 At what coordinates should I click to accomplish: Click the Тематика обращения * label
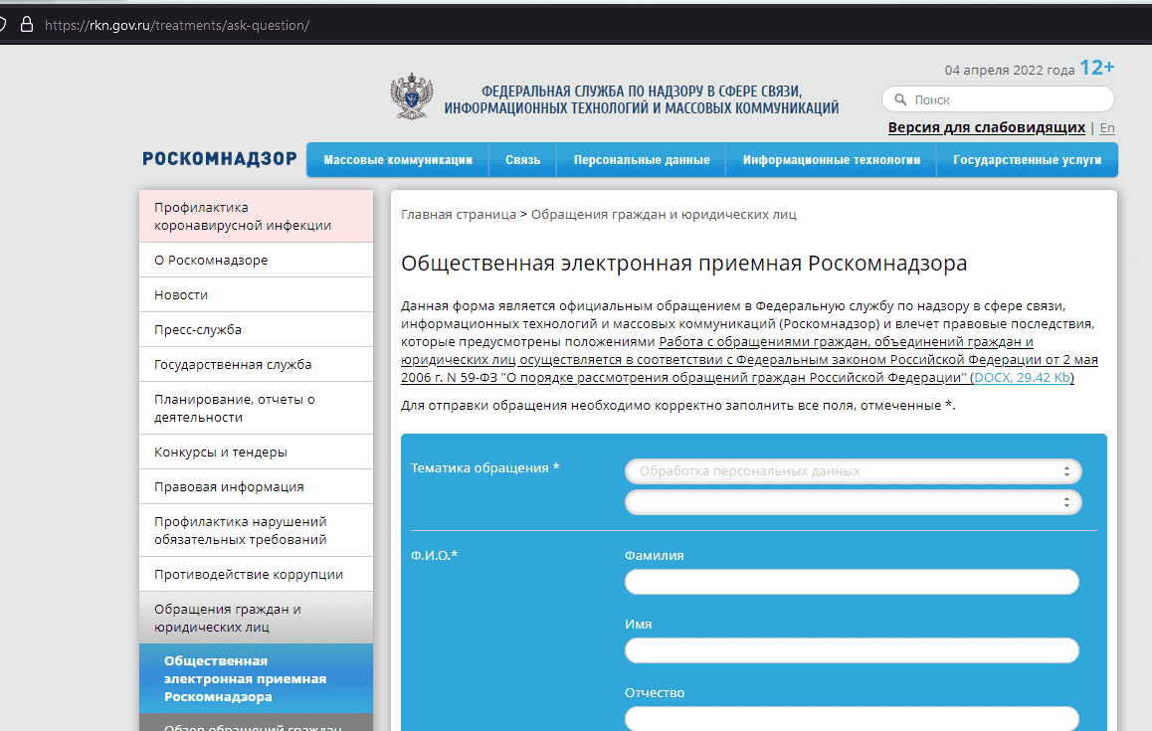484,468
